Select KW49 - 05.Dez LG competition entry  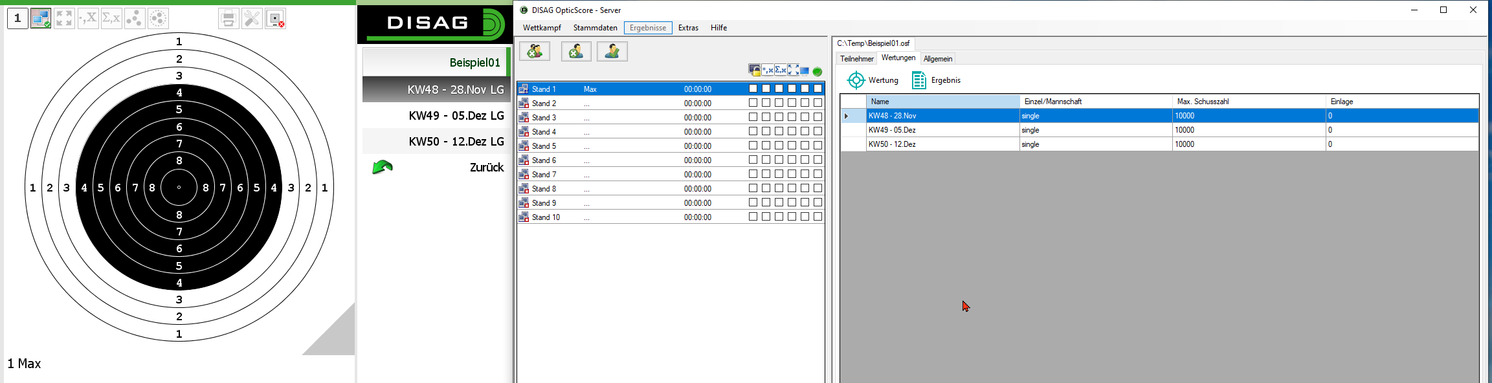[456, 116]
